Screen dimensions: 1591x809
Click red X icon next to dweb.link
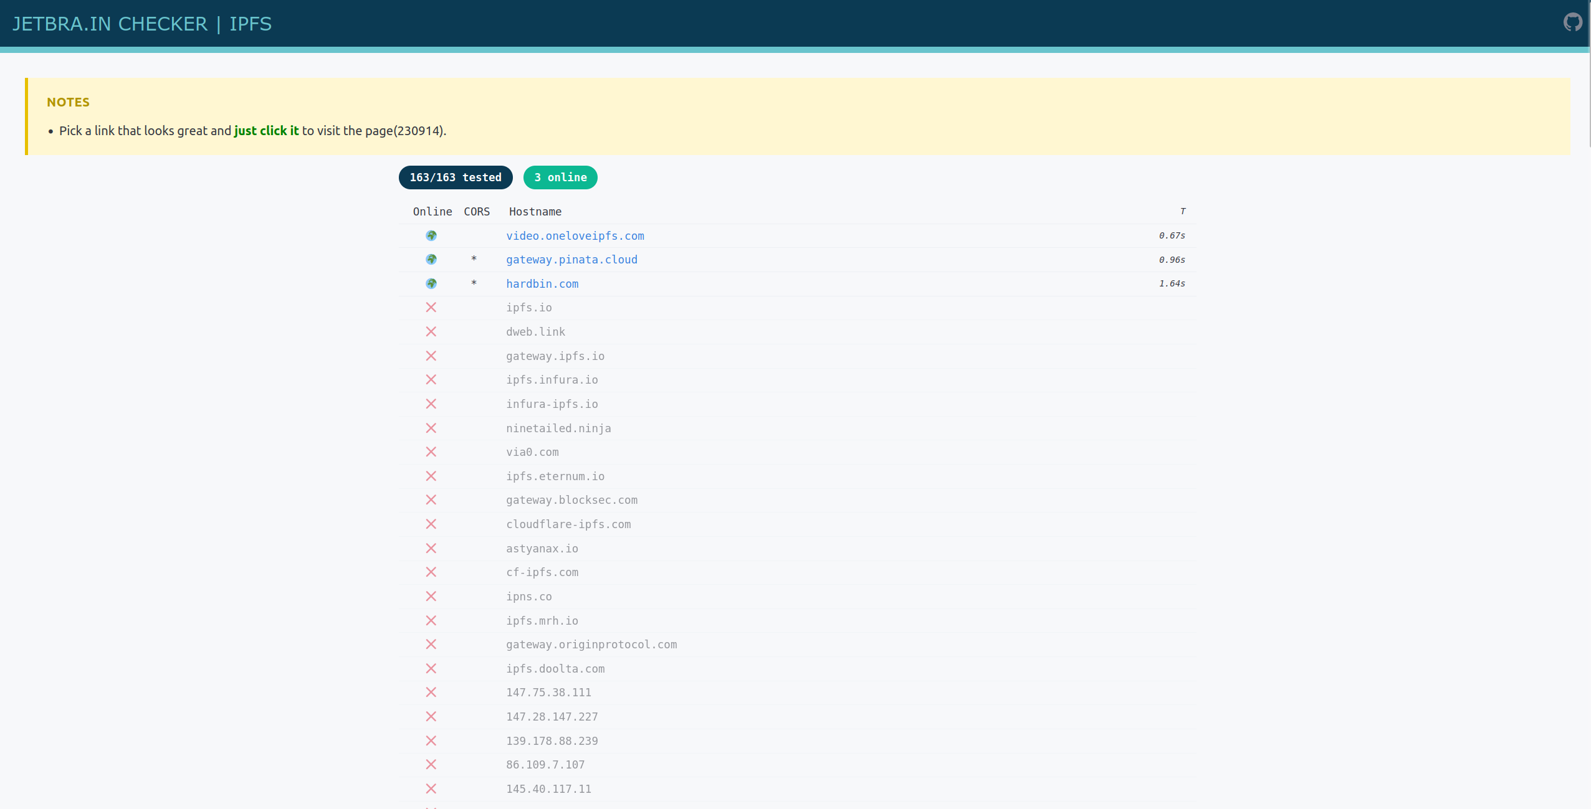(x=431, y=331)
